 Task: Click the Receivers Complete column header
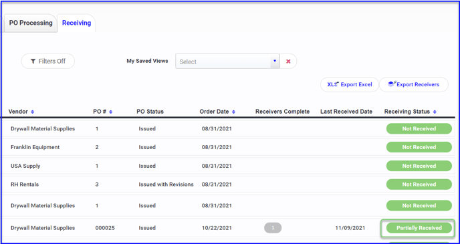click(x=282, y=112)
